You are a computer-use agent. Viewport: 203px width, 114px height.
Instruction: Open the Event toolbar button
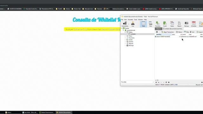click(x=165, y=24)
